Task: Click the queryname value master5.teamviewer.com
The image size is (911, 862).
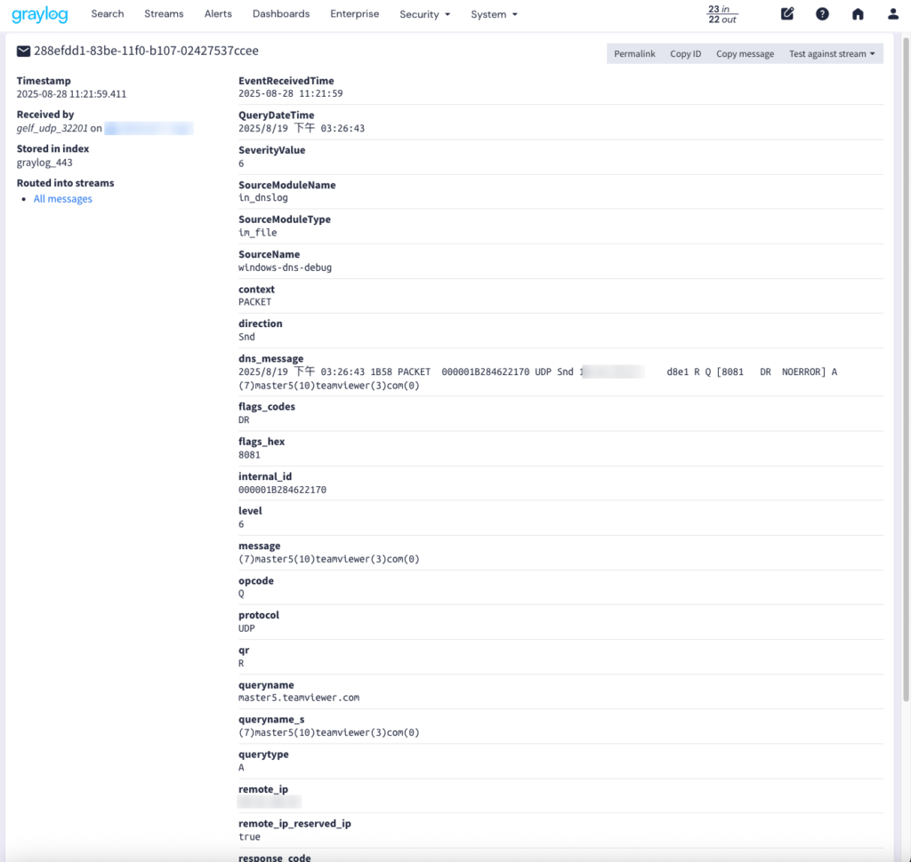Action: point(299,698)
